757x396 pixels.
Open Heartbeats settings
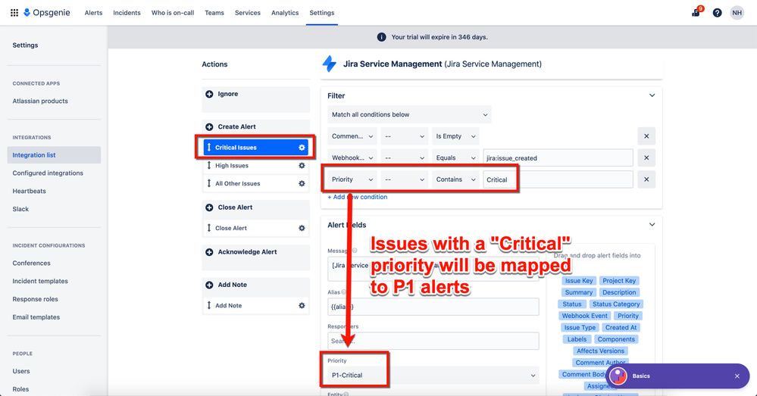(x=29, y=191)
